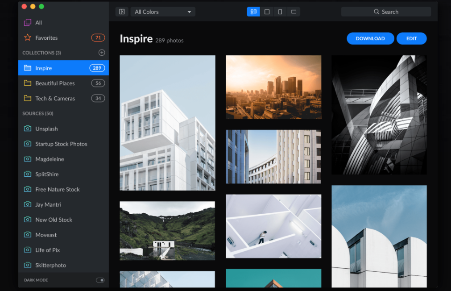Click the Magdeleine camera icon
451x291 pixels.
pyautogui.click(x=28, y=159)
